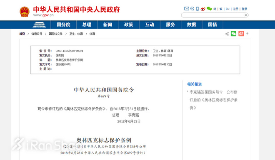Select index number 000014349/2018-00094

pyautogui.click(x=69, y=51)
